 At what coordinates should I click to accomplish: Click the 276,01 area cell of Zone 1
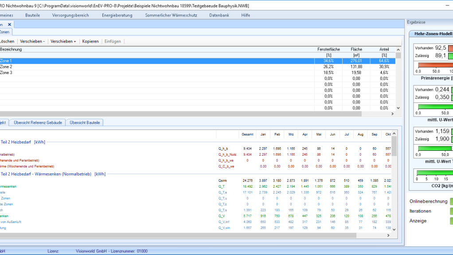(x=356, y=61)
